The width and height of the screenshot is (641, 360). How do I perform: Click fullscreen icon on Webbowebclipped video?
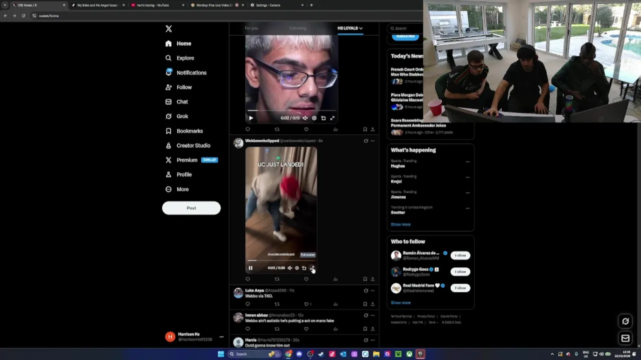point(312,268)
